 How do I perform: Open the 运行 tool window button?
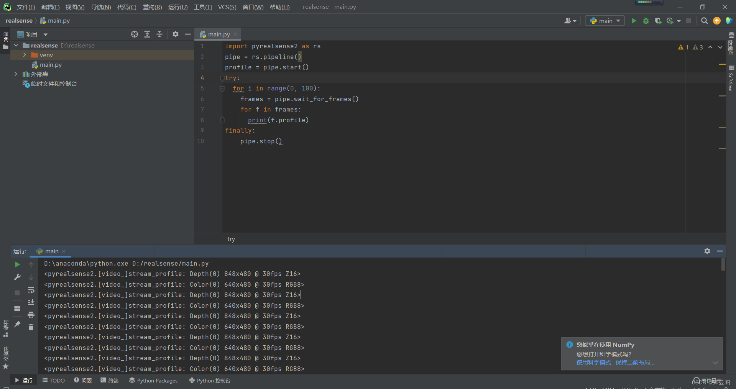click(23, 380)
